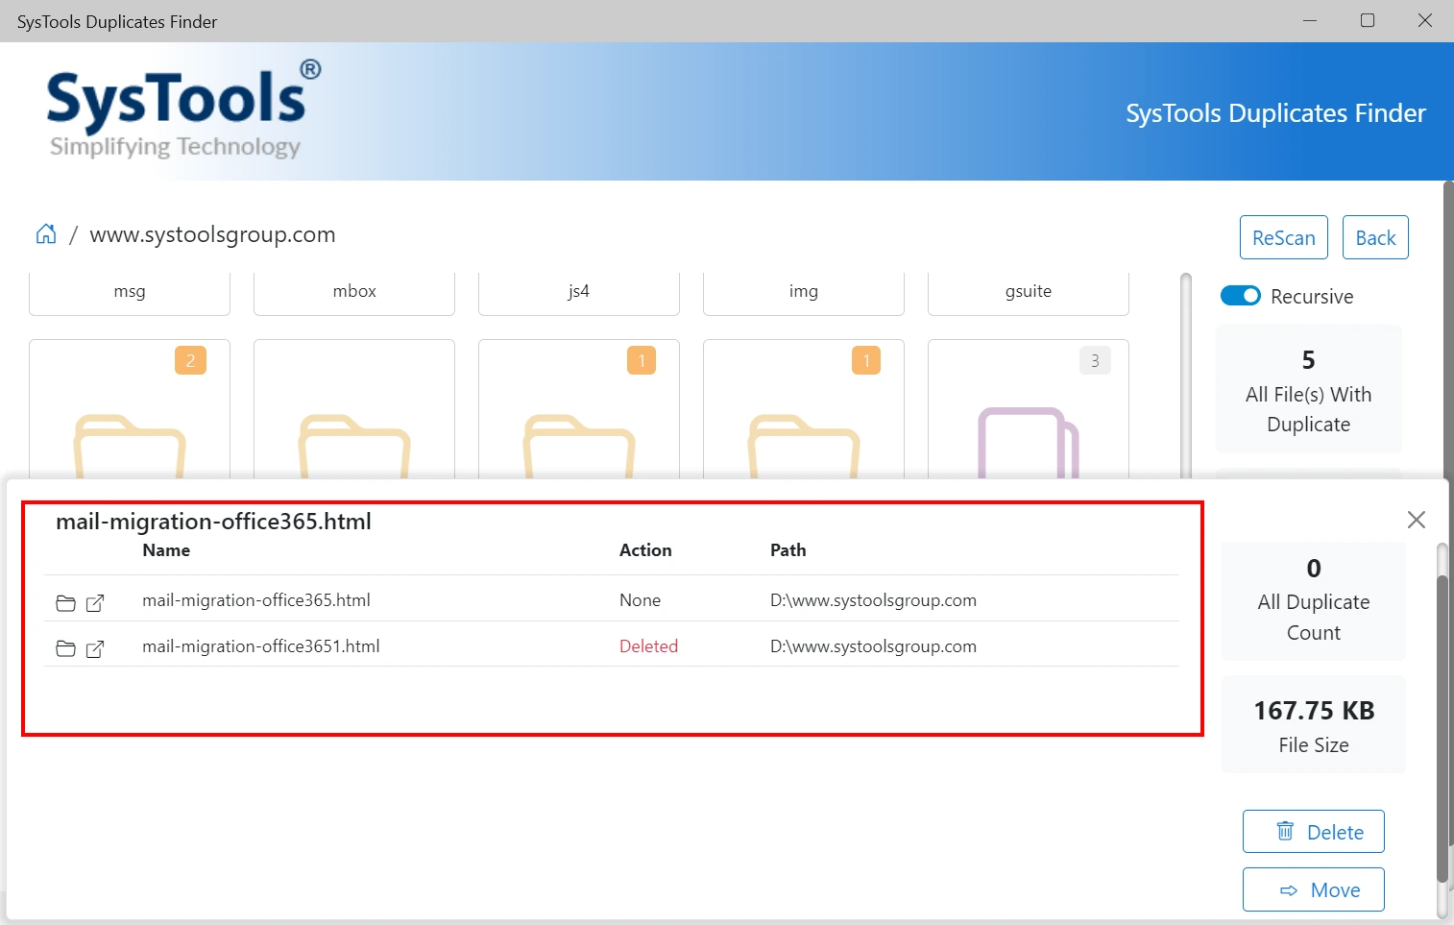Select the mail-migration-office3651.html file name
This screenshot has height=925, width=1454.
[x=261, y=646]
